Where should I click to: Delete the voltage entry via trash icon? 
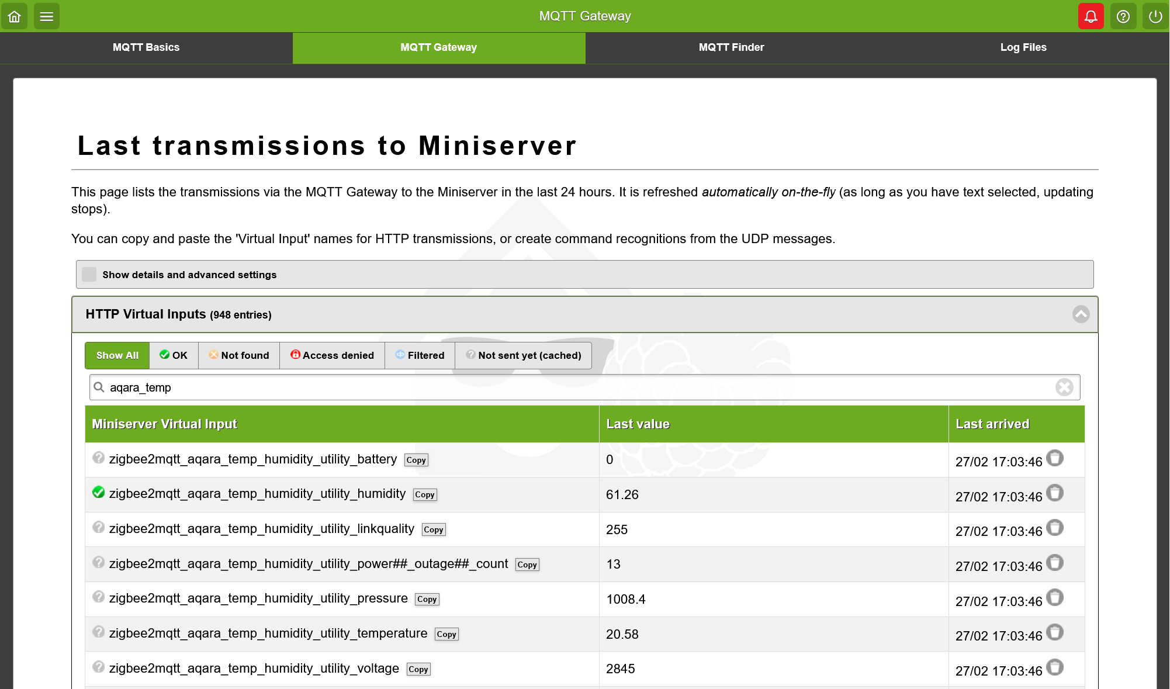(x=1055, y=667)
